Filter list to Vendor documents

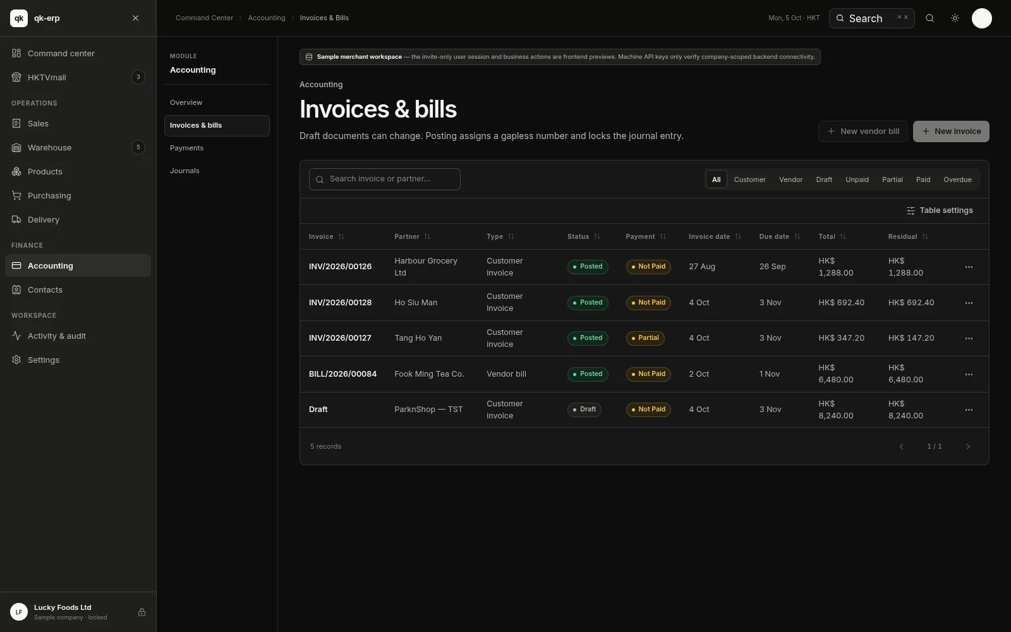click(790, 179)
